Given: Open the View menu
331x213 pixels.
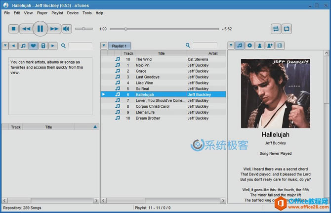Looking at the screenshot, I should coord(28,13).
